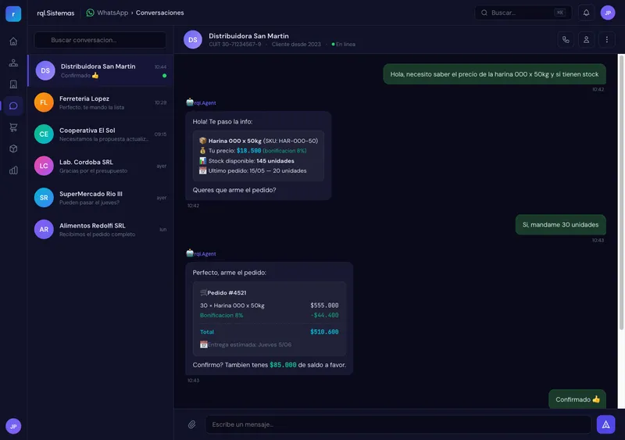
Task: Open the Home icon in sidebar
Action: pos(13,41)
